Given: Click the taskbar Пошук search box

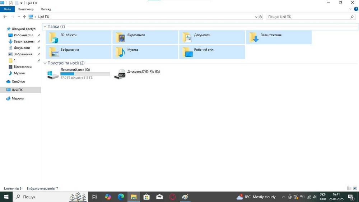Looking at the screenshot, I should pyautogui.click(x=50, y=197).
